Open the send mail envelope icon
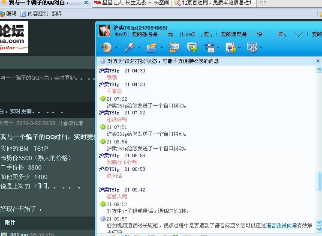 [x=174, y=47]
